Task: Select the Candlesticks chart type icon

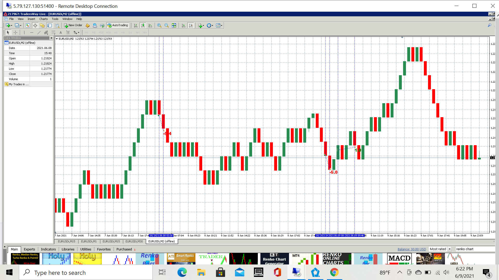Action: point(143,25)
